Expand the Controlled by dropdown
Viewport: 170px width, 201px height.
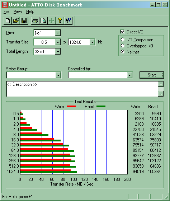[129, 75]
